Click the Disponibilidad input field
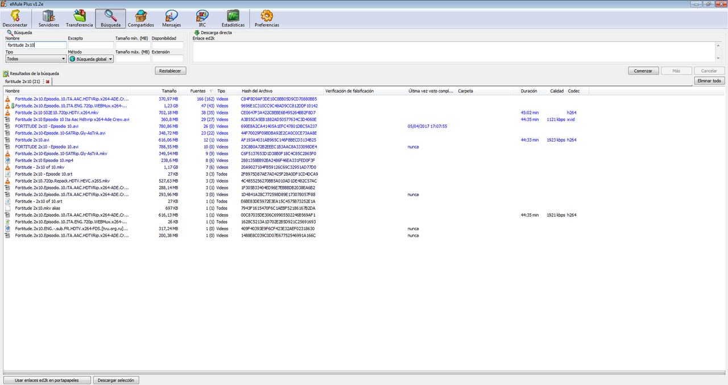The height and width of the screenshot is (385, 728). 168,44
